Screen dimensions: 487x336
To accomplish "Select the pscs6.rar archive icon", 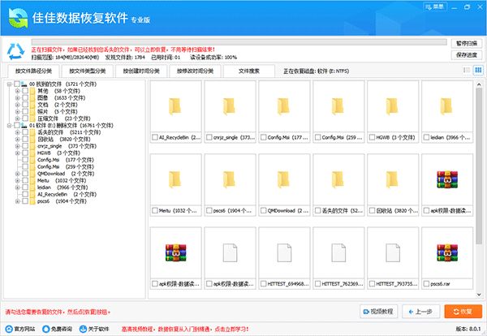I will (x=447, y=252).
